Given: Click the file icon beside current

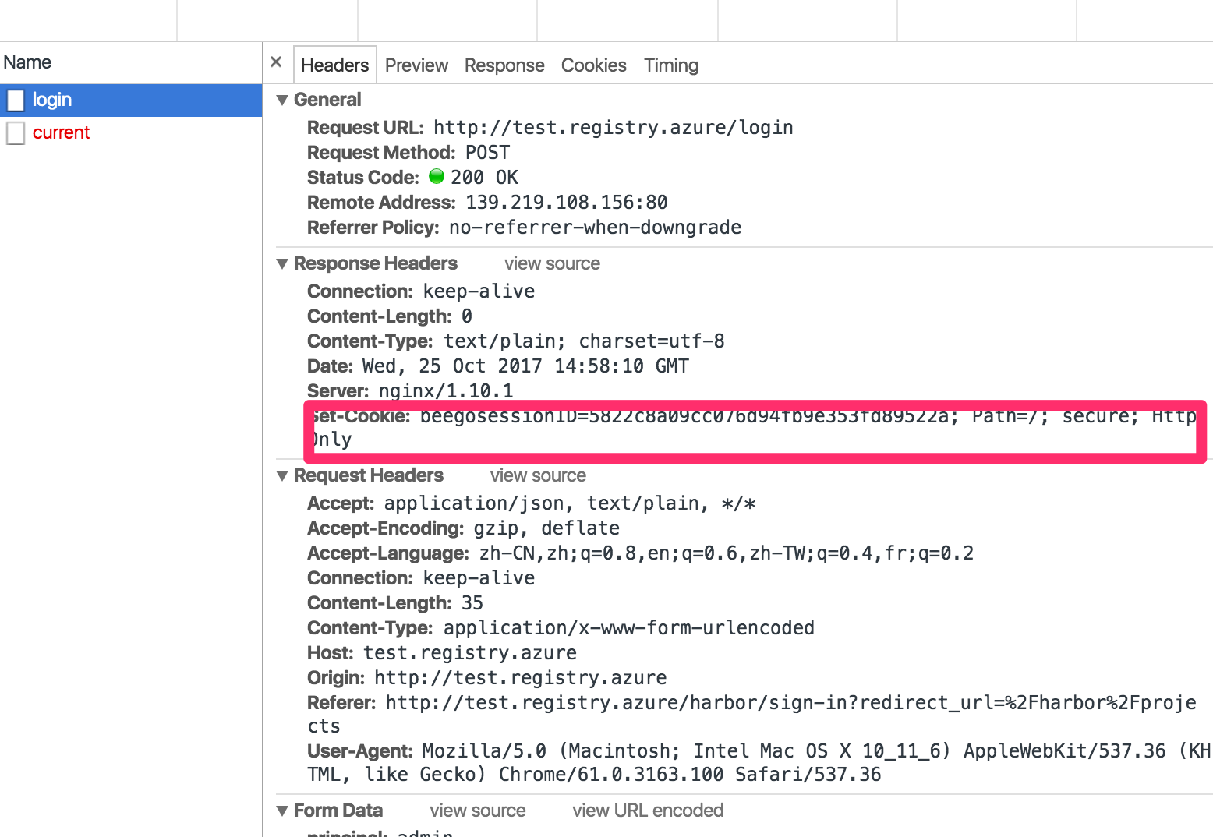Looking at the screenshot, I should click(x=16, y=133).
